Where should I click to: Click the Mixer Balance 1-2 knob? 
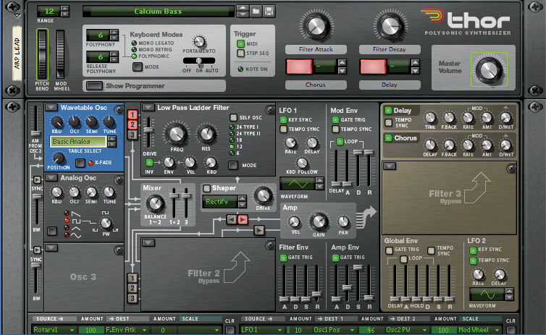pyautogui.click(x=155, y=203)
